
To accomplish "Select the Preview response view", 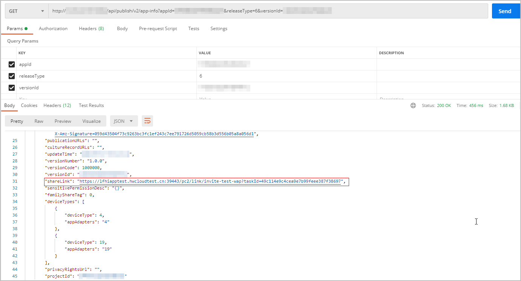I will coord(63,121).
